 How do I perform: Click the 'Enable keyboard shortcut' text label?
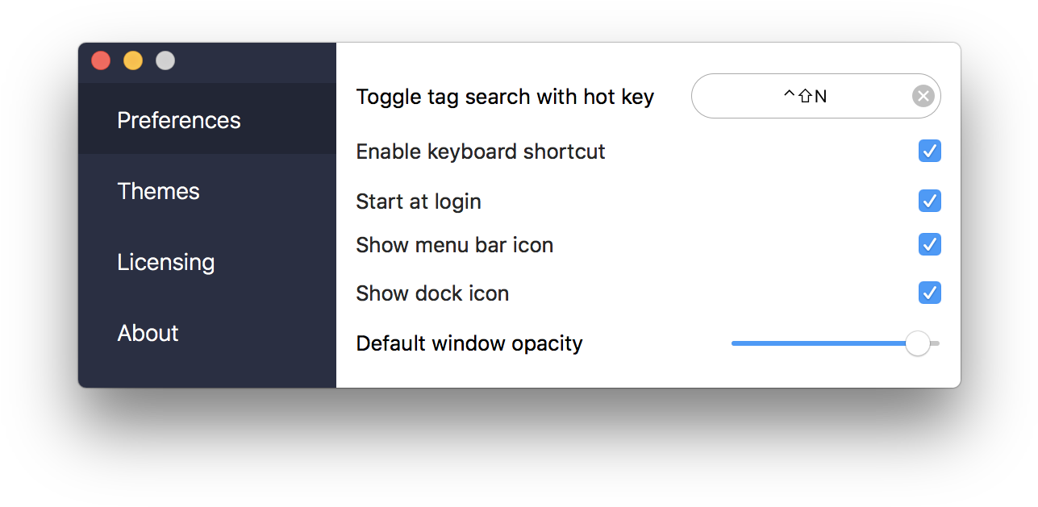pos(481,152)
